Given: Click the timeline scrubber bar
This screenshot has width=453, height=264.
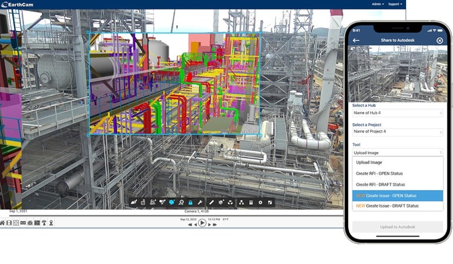Looking at the screenshot, I should pyautogui.click(x=176, y=215).
